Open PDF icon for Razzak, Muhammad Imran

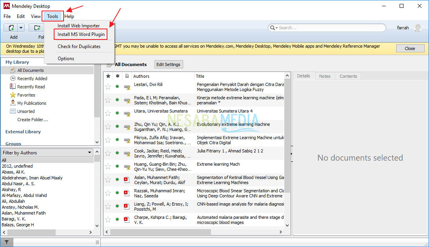(126, 193)
